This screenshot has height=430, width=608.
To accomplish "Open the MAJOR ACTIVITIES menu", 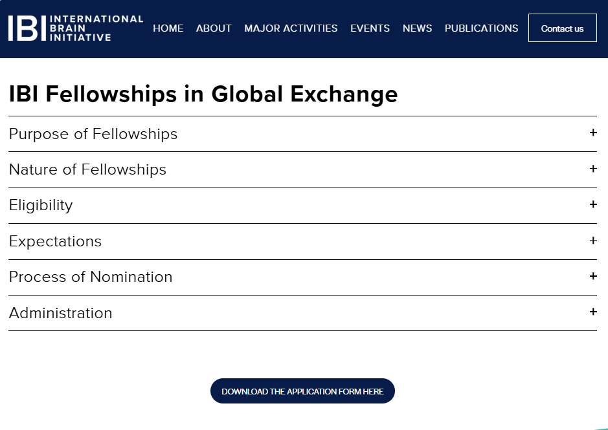I will pos(291,28).
